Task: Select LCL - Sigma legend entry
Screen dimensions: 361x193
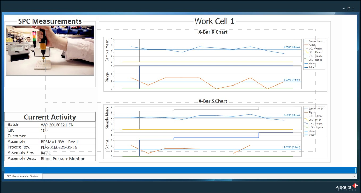Action: (316, 127)
